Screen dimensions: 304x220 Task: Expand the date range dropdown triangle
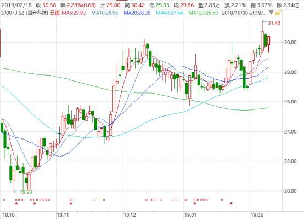coord(271,13)
